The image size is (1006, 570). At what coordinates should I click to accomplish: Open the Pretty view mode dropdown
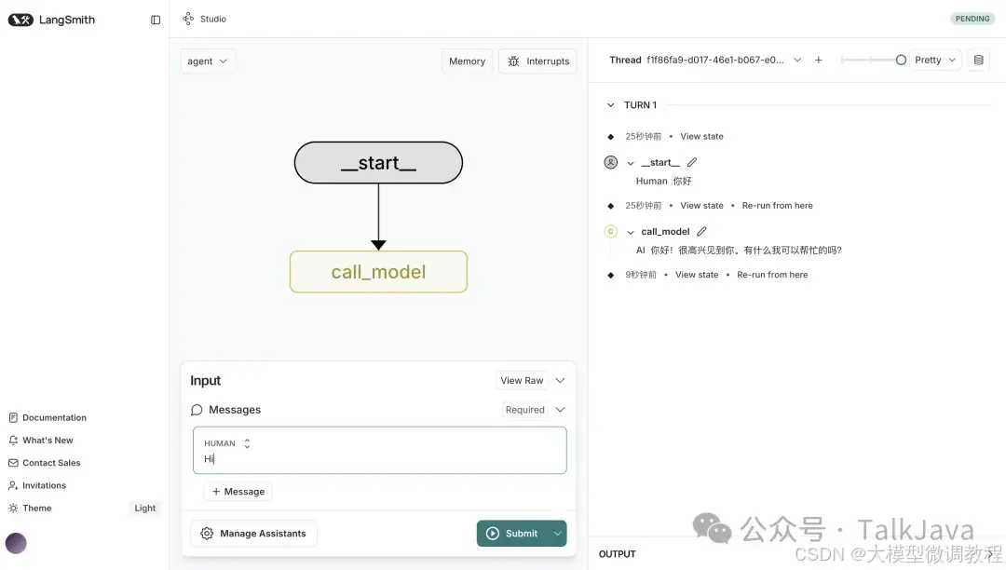tap(935, 60)
